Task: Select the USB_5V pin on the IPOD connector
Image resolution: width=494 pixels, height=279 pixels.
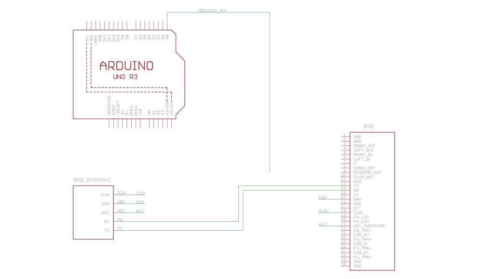Action: pyautogui.click(x=361, y=235)
